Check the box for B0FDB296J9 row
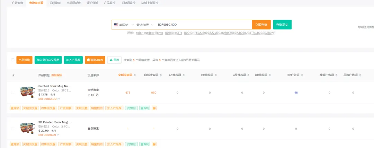 (13, 129)
